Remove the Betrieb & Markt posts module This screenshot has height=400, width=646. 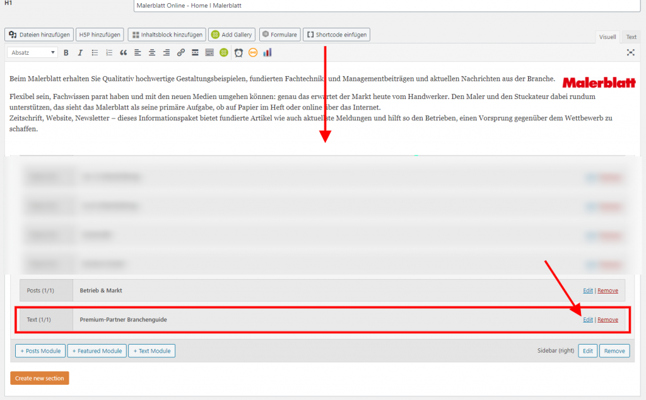[x=608, y=290]
